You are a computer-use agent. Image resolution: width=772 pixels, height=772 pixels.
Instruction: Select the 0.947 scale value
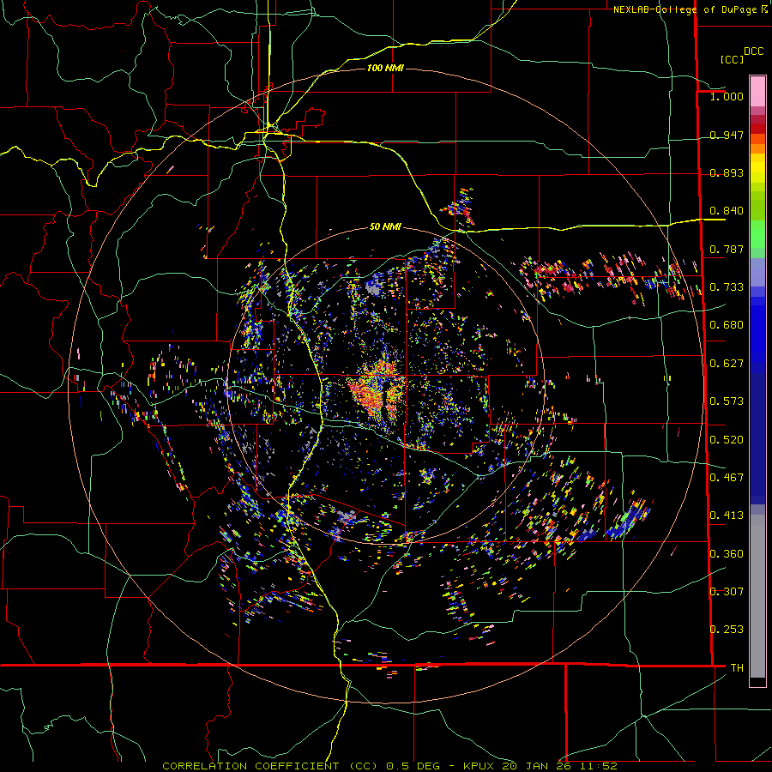(x=727, y=135)
